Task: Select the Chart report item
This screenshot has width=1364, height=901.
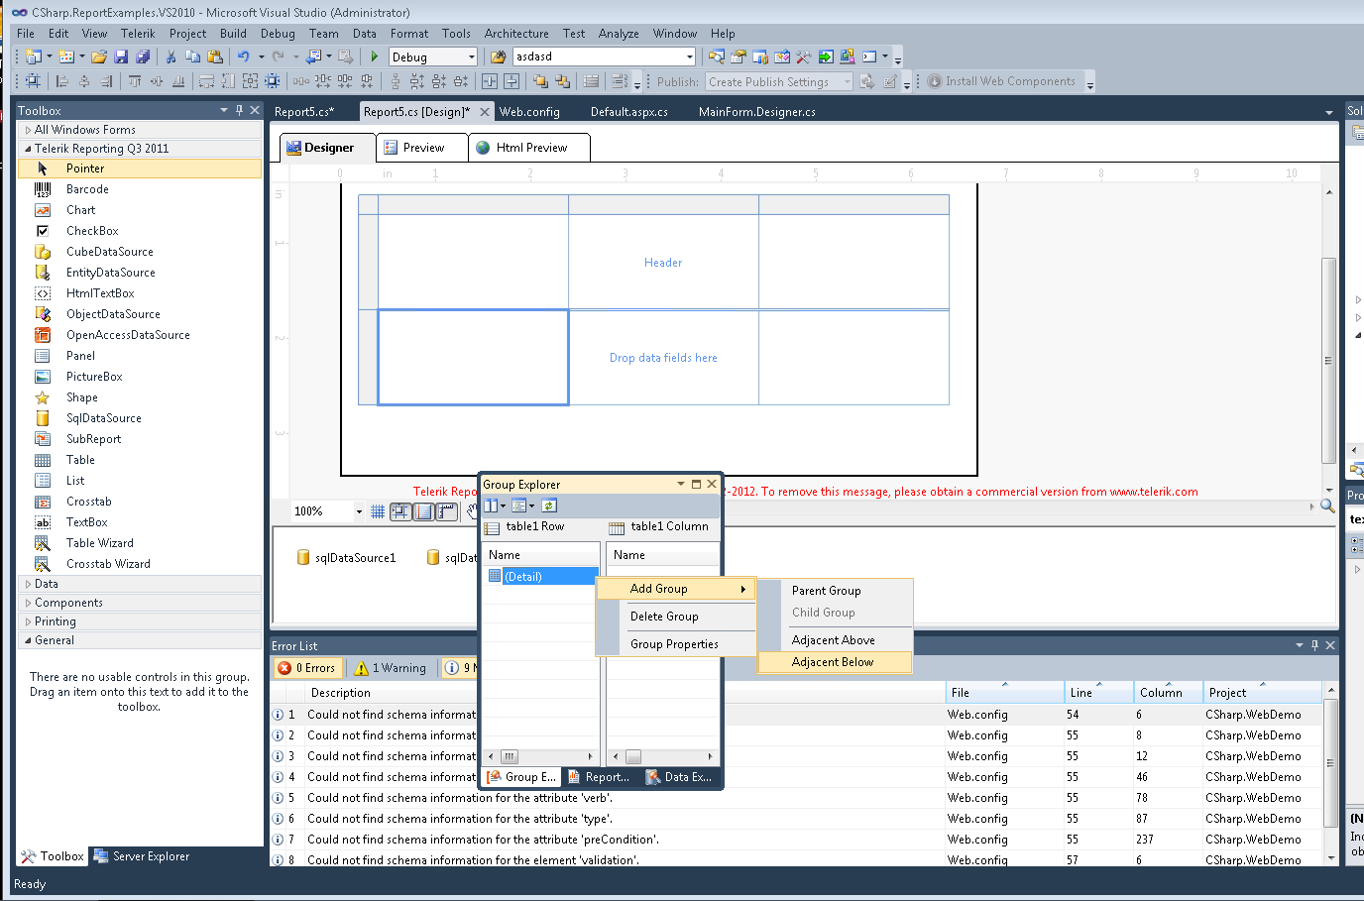Action: 140,210
